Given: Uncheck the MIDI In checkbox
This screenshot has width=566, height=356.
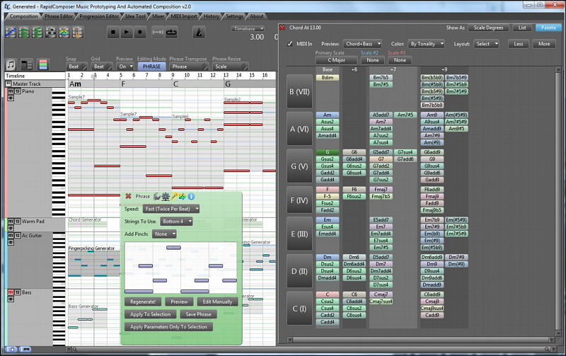Looking at the screenshot, I should point(290,44).
